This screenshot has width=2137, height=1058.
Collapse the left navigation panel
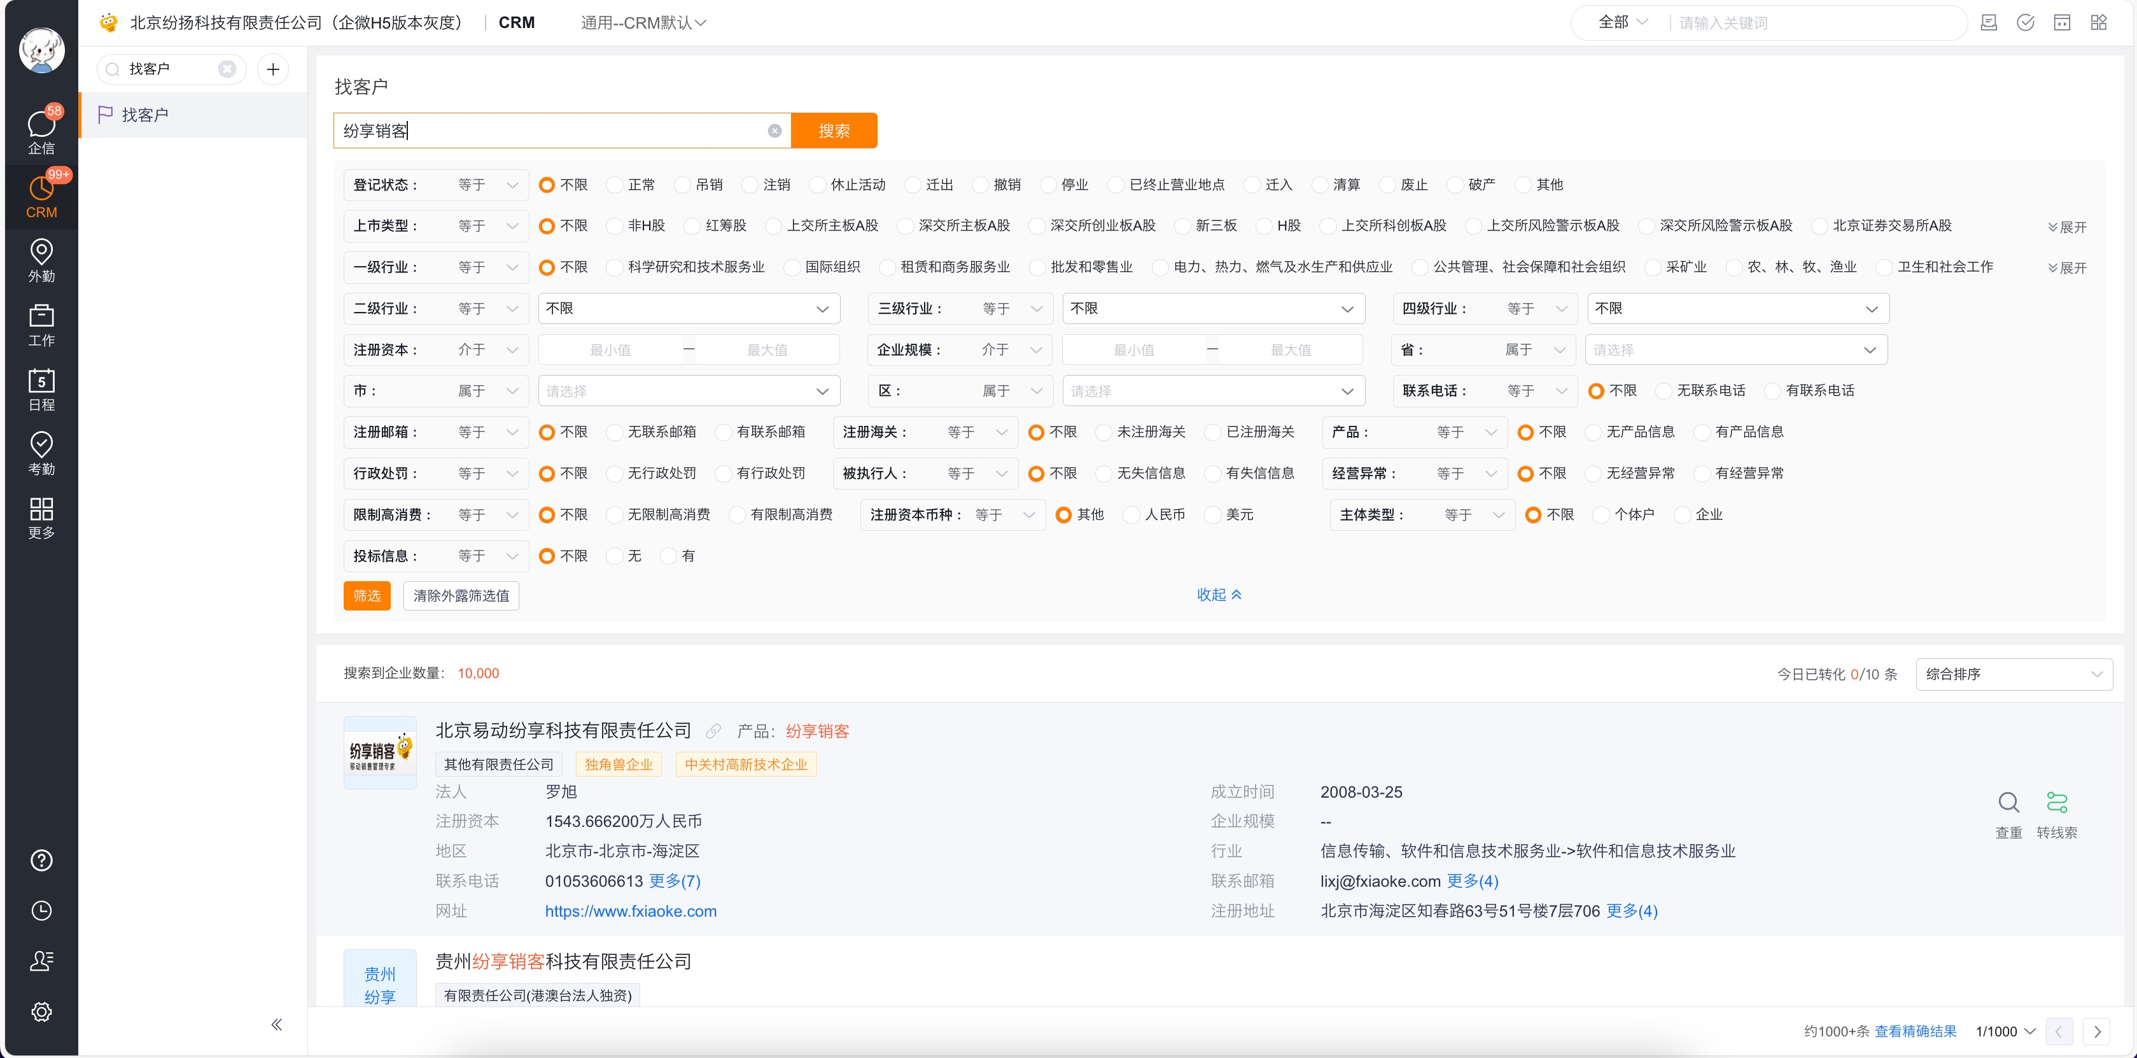(x=276, y=1025)
